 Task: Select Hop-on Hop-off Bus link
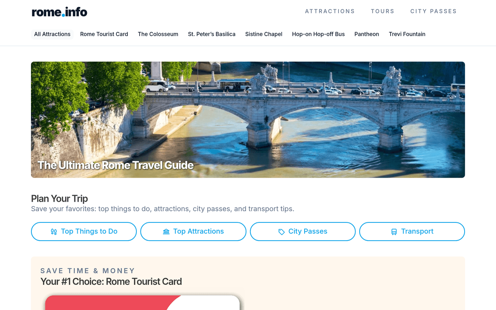click(x=318, y=34)
